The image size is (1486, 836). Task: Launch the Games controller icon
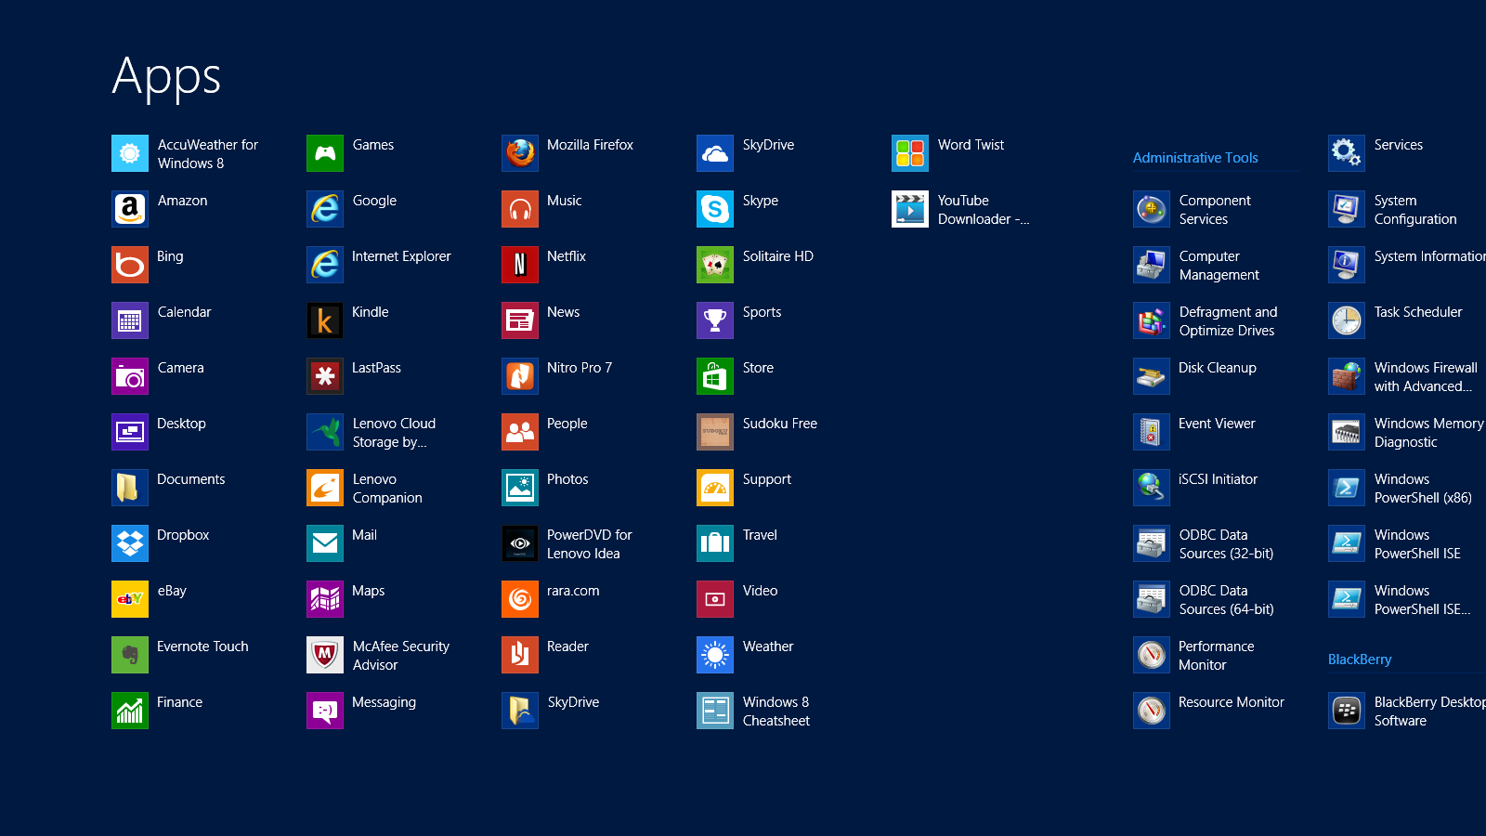click(x=325, y=153)
